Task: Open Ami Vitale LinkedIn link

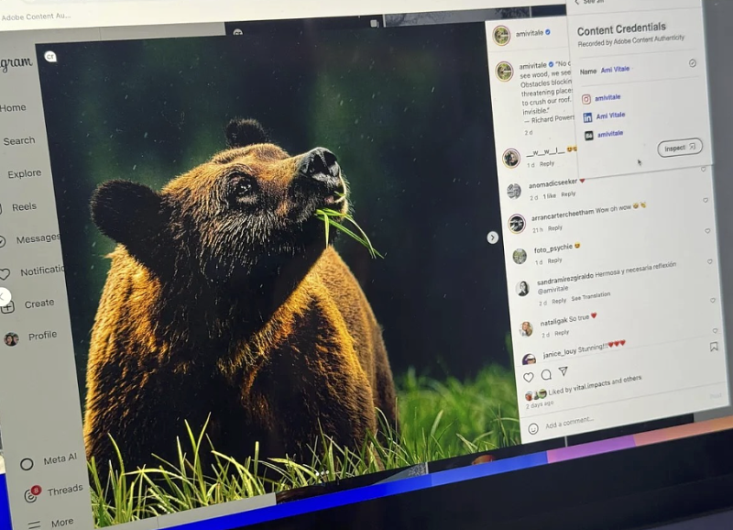Action: click(x=610, y=116)
